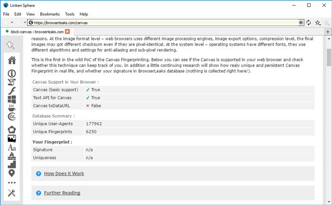Image resolution: width=332 pixels, height=205 pixels.
Task: Focus the browserleaks.com/canvas URL field
Action: coord(165,22)
